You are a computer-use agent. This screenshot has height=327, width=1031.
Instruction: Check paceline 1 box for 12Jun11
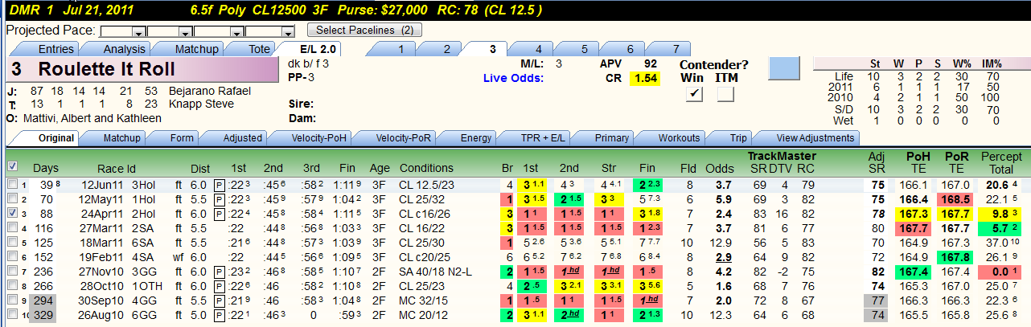click(11, 185)
